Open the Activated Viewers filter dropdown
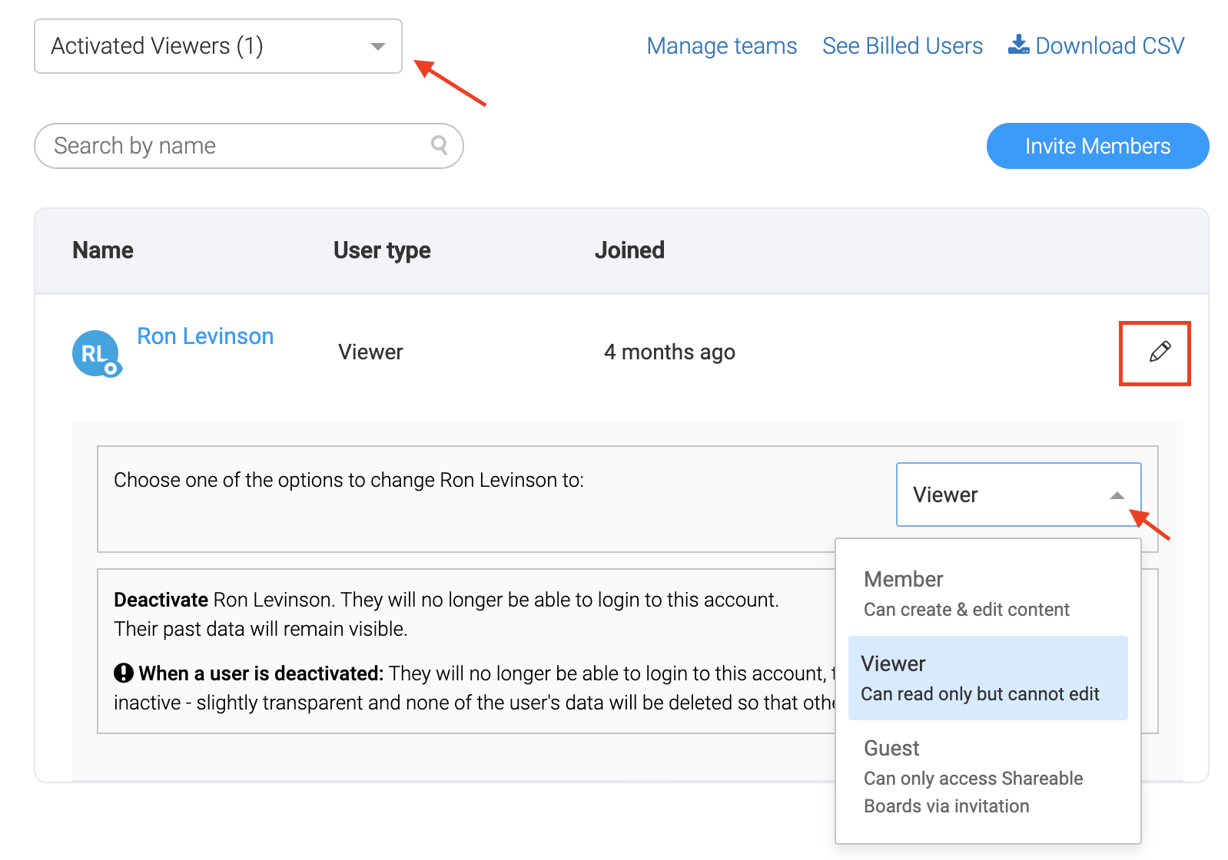This screenshot has height=860, width=1228. [x=217, y=46]
